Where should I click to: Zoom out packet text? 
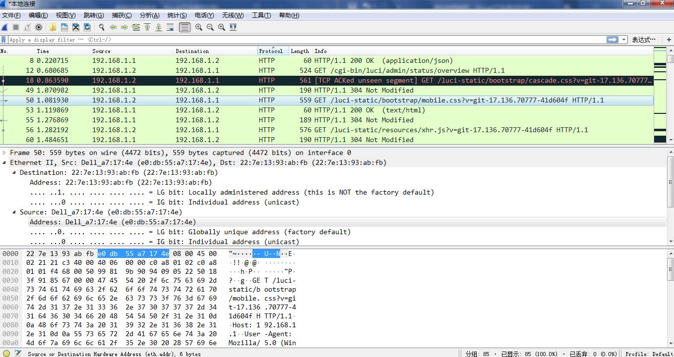[x=210, y=27]
